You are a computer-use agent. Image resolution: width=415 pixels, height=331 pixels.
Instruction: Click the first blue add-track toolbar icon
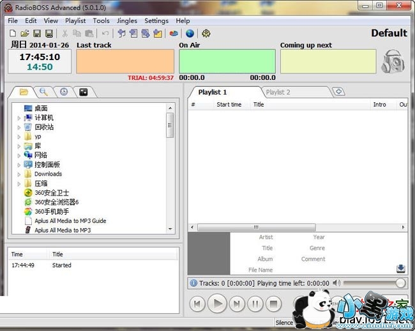pyautogui.click(x=121, y=33)
